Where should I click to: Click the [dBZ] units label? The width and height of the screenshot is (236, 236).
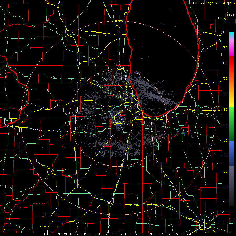(x=223, y=18)
